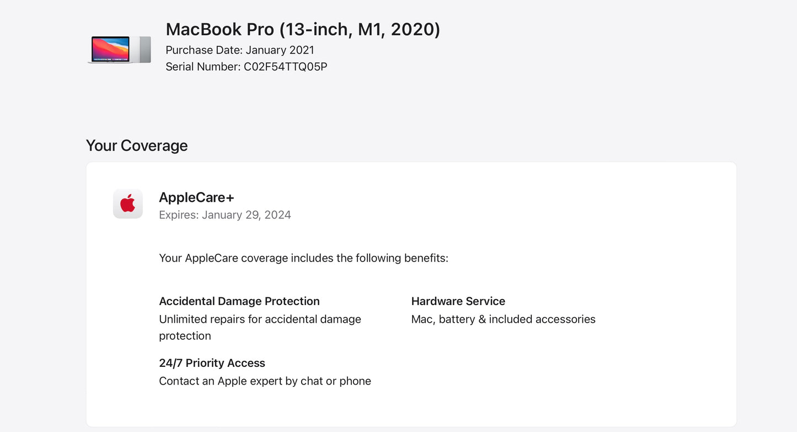Viewport: 797px width, 432px height.
Task: Click the '(13-inch, M1, 2020)' model details
Action: [360, 29]
